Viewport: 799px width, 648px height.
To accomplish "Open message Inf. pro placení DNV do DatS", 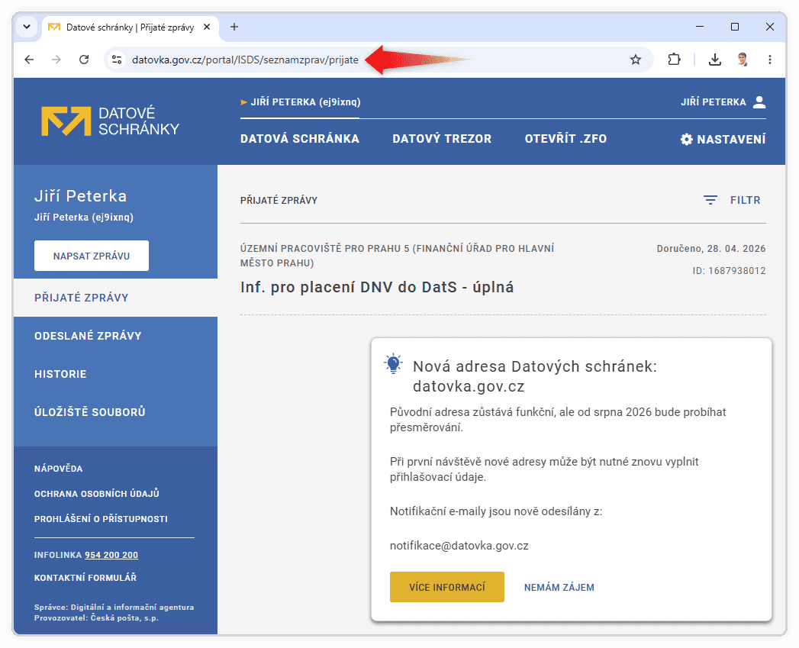I will tap(377, 287).
